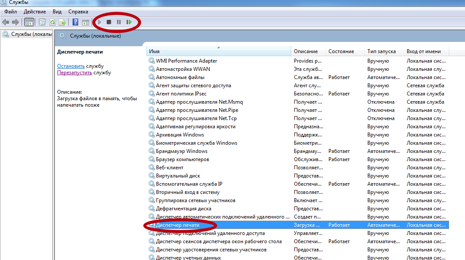This screenshot has width=465, height=260.
Task: Sort list by Состояние column header
Action: coord(341,51)
